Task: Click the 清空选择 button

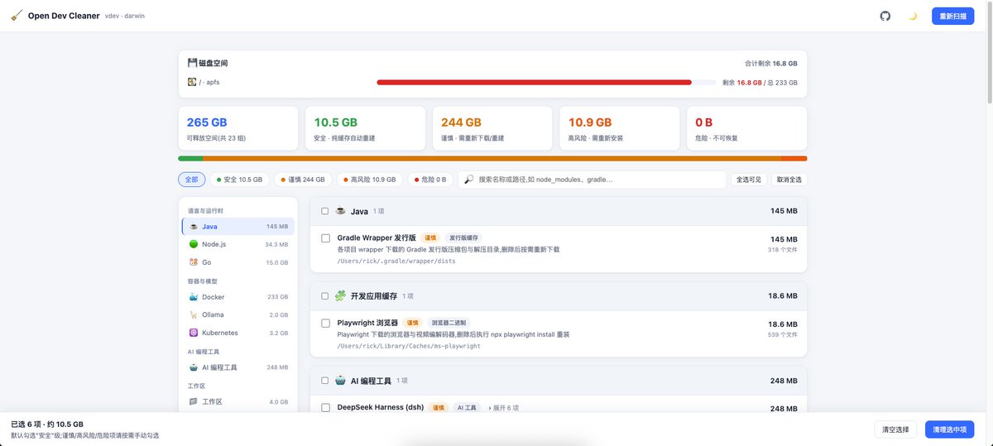Action: 895,429
